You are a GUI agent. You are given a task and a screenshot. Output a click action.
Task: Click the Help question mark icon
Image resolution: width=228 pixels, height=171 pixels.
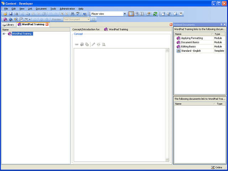coord(84,14)
